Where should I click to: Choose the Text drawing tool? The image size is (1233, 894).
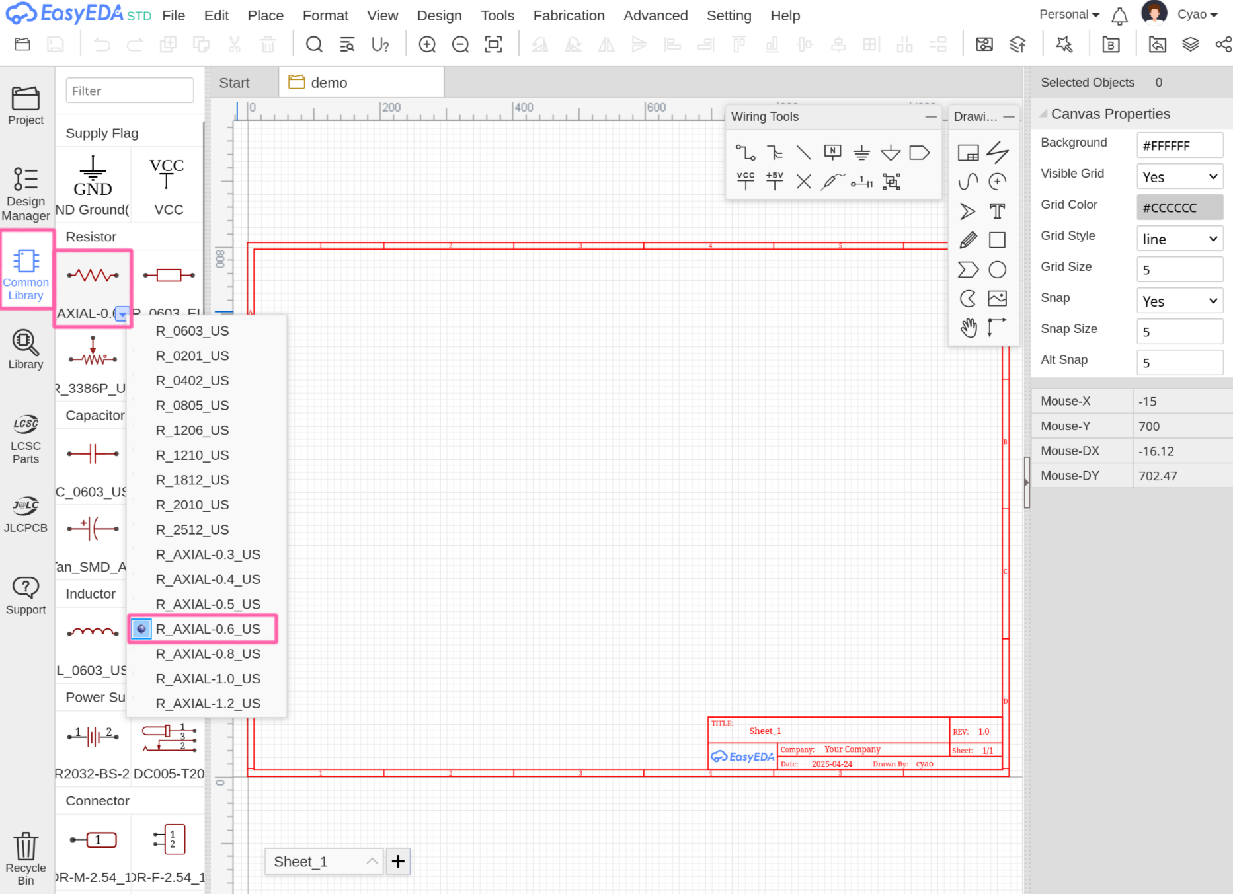(x=997, y=211)
